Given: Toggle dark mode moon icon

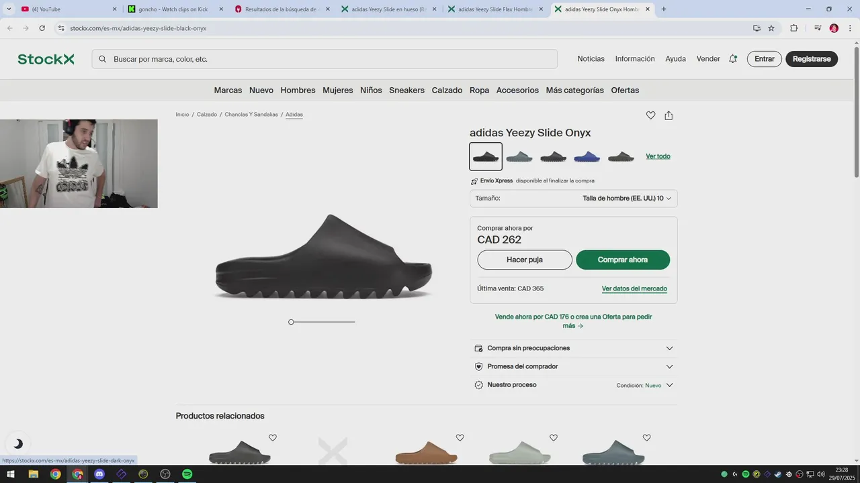Looking at the screenshot, I should point(18,443).
